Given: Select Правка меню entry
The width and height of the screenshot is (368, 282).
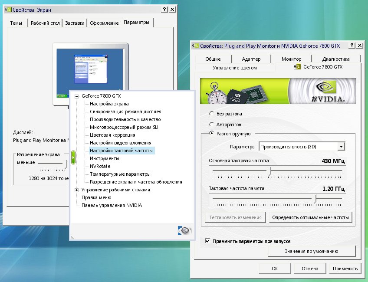Looking at the screenshot, I should pos(96,197).
